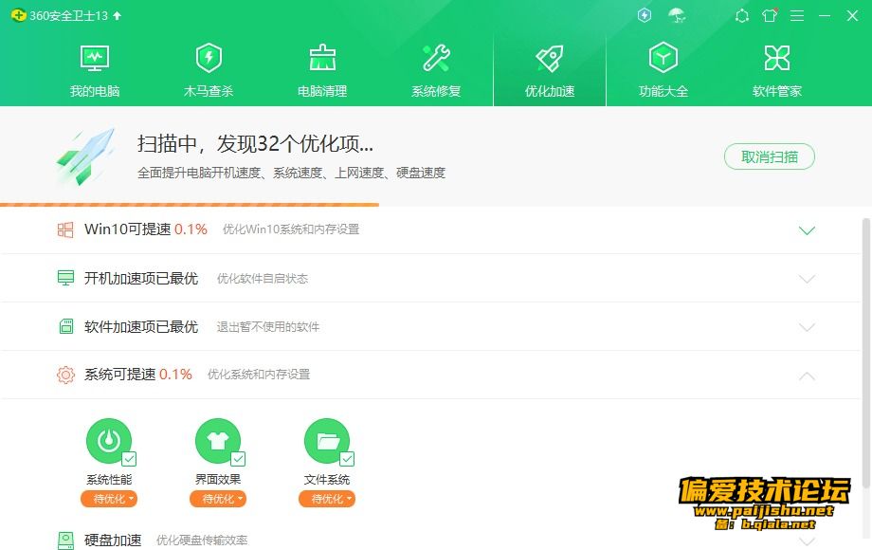Uncheck the 文件系统 checkbox
The image size is (872, 550).
tap(347, 459)
